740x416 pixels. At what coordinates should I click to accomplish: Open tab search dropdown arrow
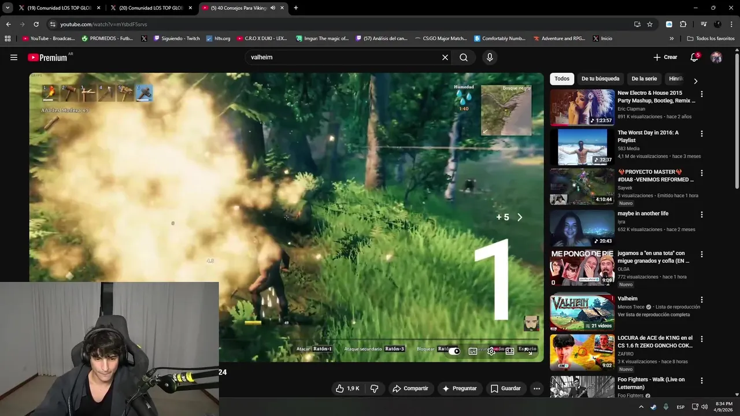pos(8,8)
